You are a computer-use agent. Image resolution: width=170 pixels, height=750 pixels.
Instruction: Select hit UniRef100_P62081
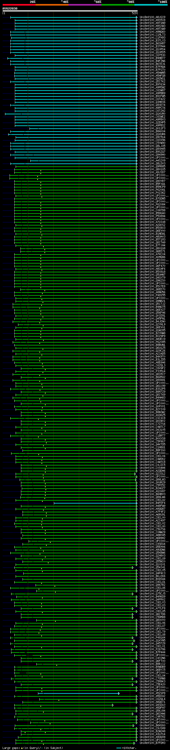click(152, 190)
